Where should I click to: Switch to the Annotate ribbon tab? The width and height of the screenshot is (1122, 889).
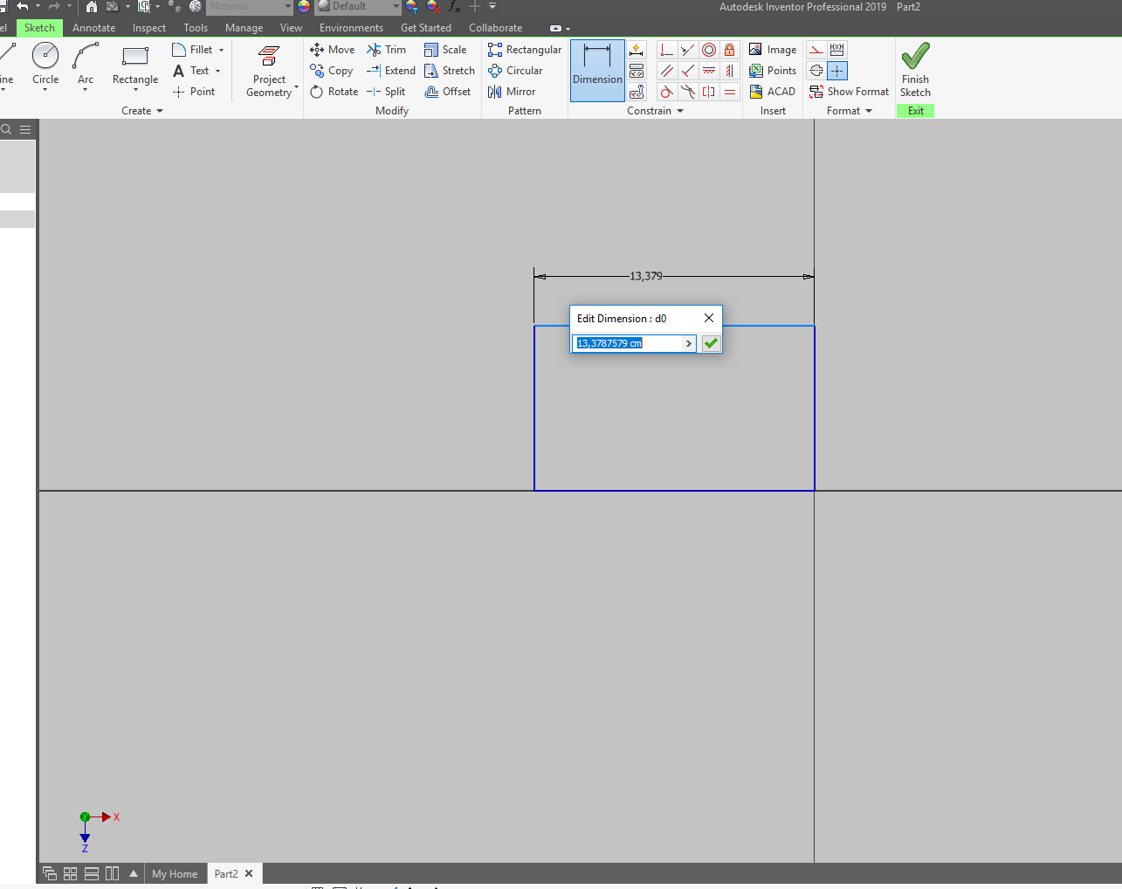coord(93,27)
